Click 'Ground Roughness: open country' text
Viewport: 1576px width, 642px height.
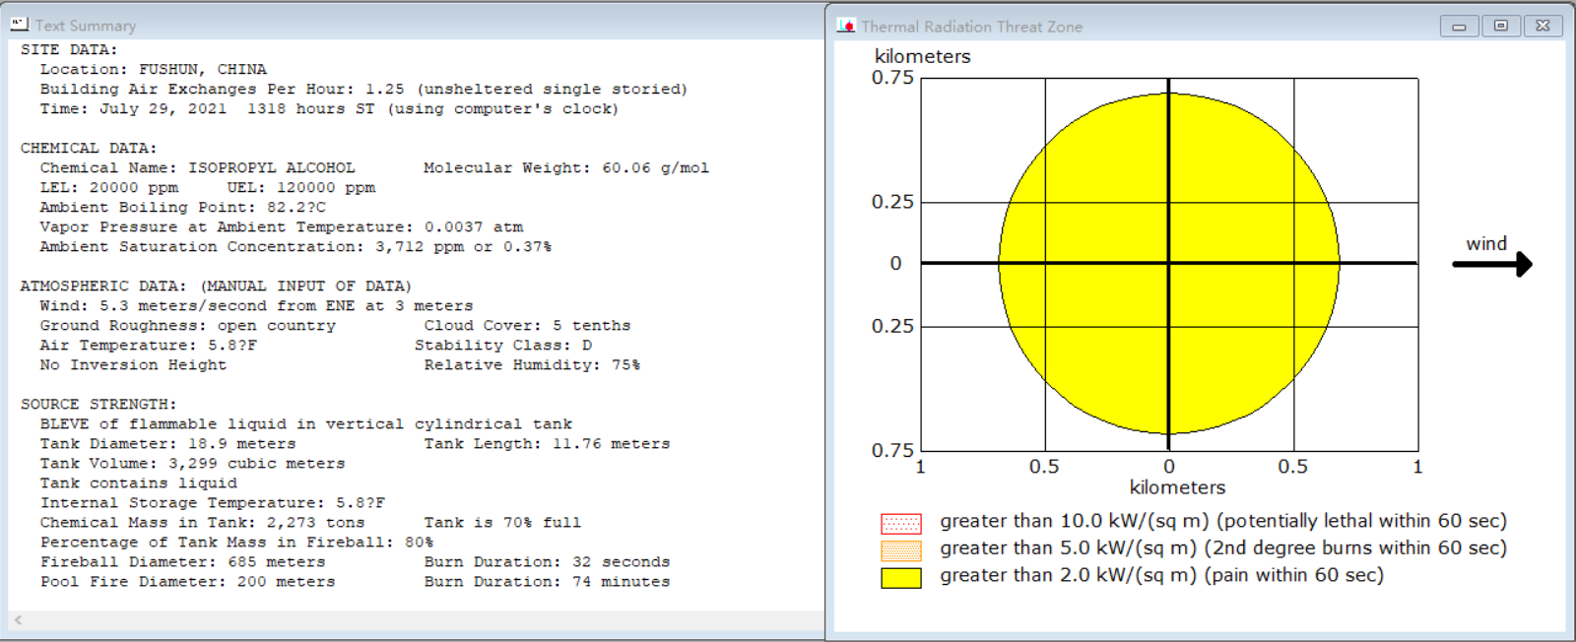(x=187, y=325)
